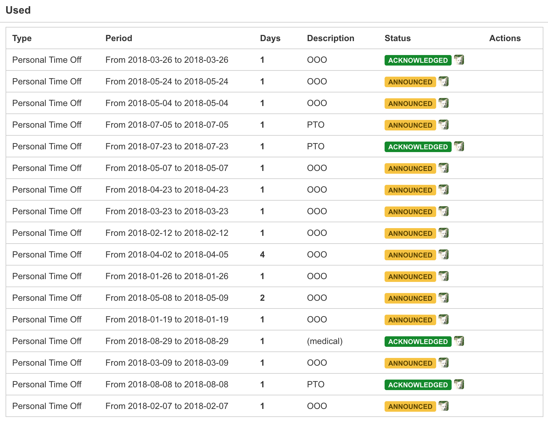Click the avatar icon in the 2018-01-26 row
The image size is (548, 421).
pyautogui.click(x=444, y=276)
